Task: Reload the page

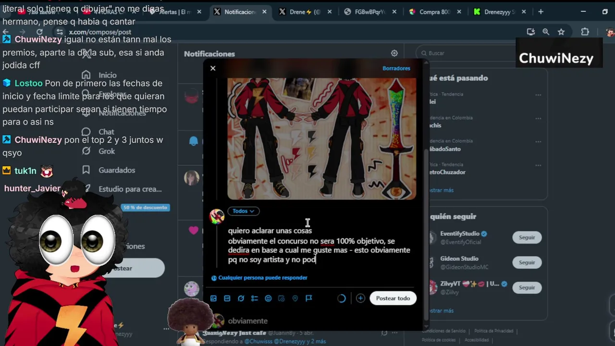Action: coord(39,32)
